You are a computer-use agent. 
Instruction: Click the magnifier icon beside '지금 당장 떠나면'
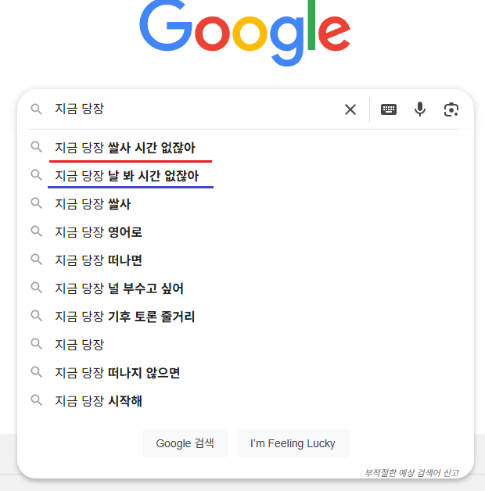point(36,260)
